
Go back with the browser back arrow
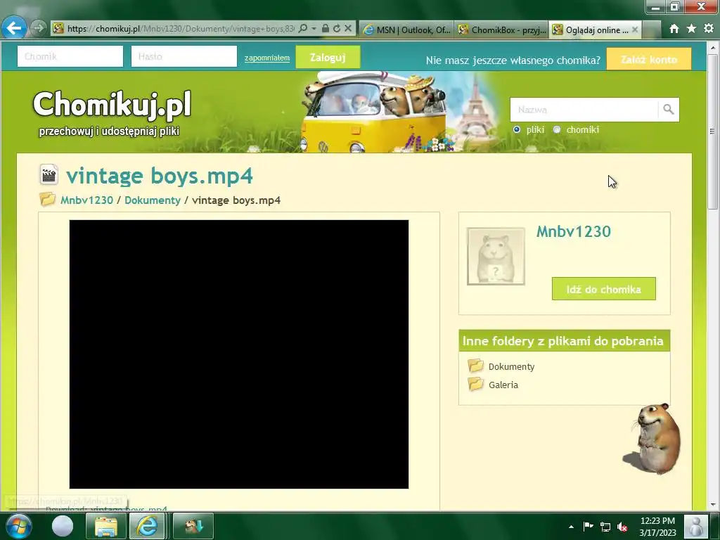tap(13, 28)
